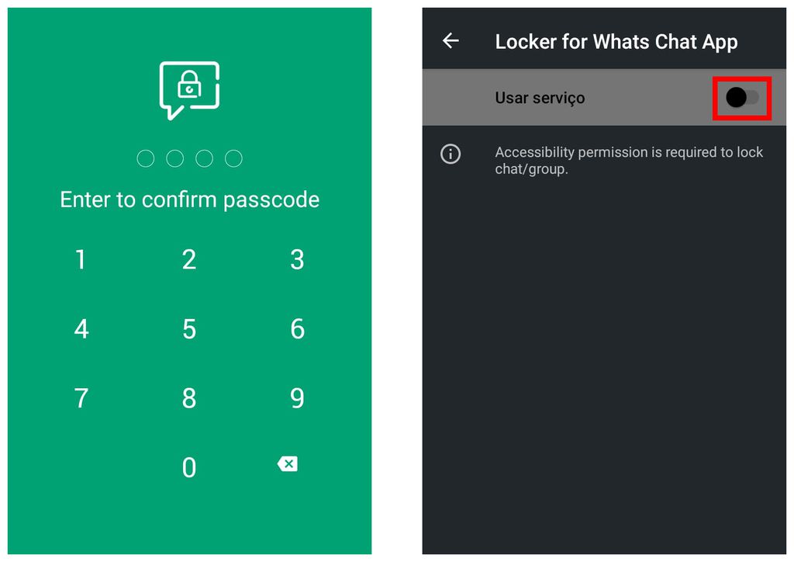Tap digit 4 on the passcode keypad
The image size is (794, 562).
point(81,329)
